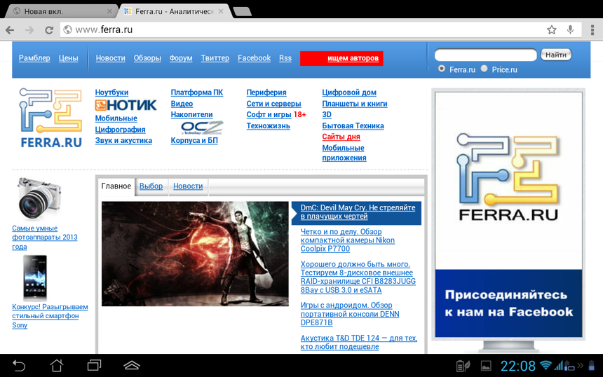Open the Корпуса и БП category

194,140
